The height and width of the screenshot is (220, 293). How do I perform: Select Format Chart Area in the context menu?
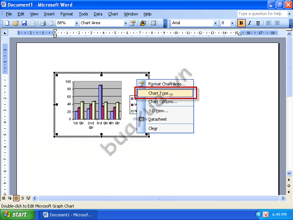click(x=165, y=84)
